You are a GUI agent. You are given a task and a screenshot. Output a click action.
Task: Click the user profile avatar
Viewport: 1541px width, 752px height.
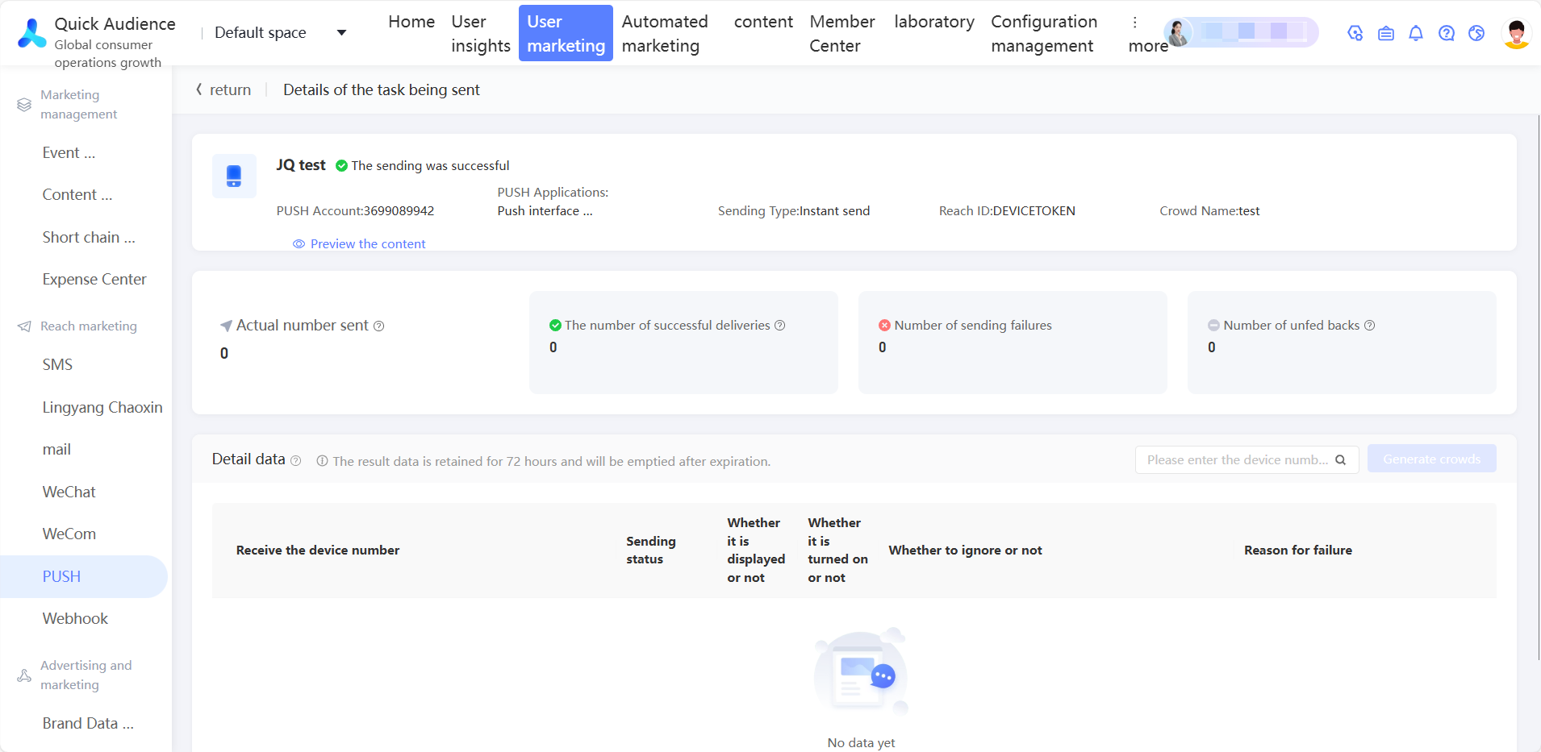(1516, 33)
